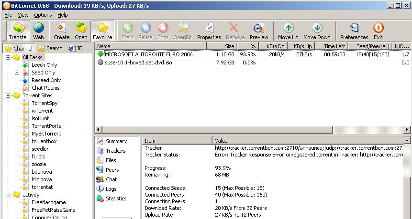Sort by Time Left column header

[332, 46]
